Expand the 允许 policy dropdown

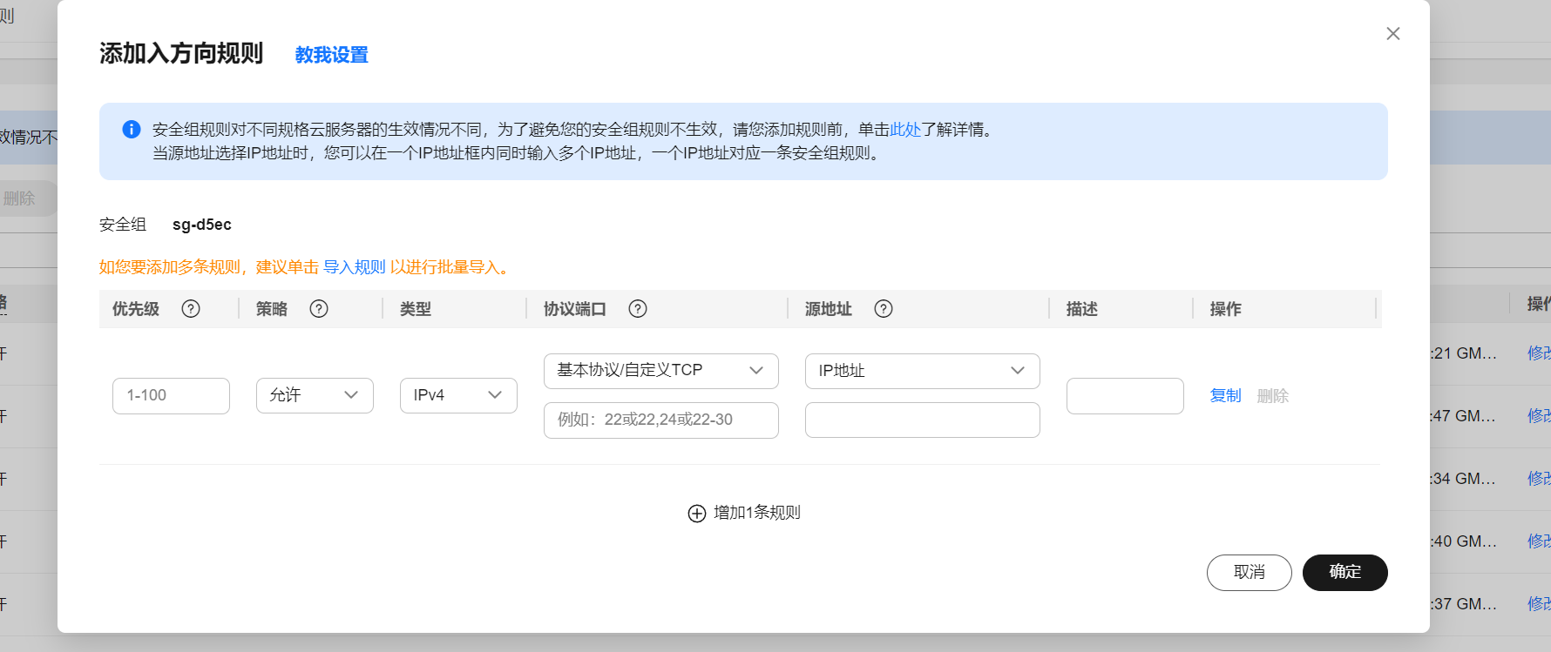pyautogui.click(x=315, y=395)
